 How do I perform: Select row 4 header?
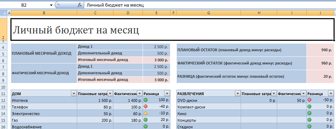click(3, 47)
